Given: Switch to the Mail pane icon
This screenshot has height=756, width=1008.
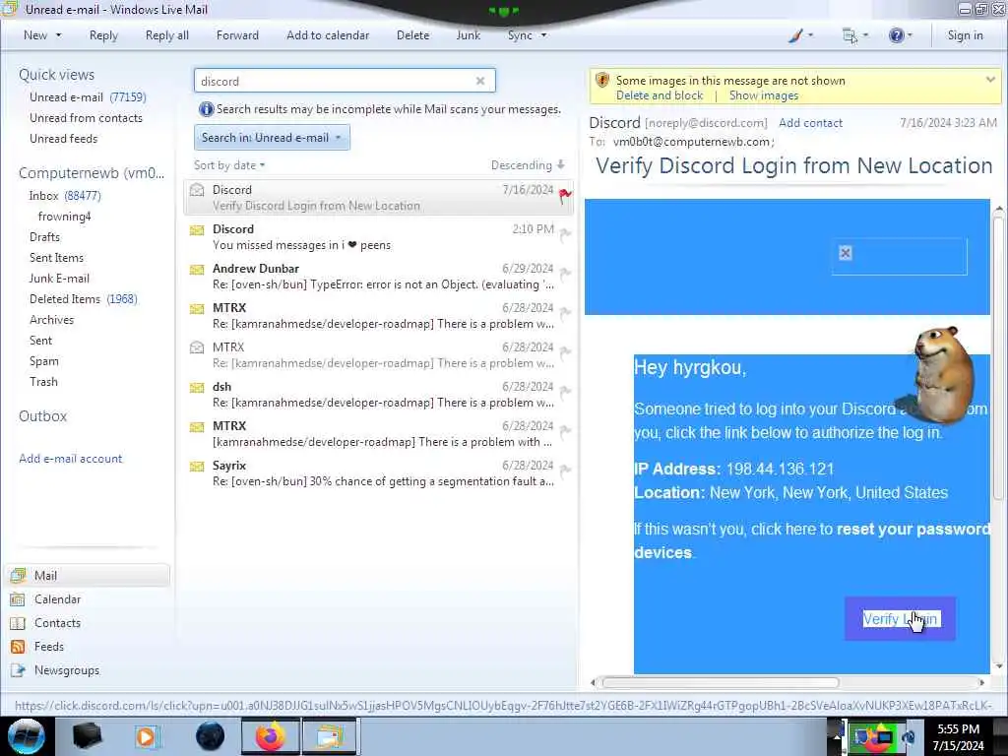Looking at the screenshot, I should (x=18, y=575).
